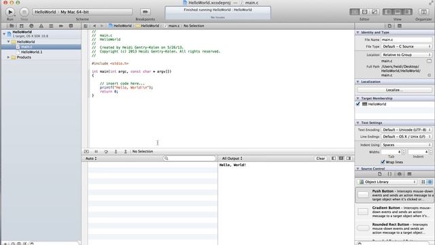Click the Stop button in toolbar
The height and width of the screenshot is (245, 435).
click(24, 12)
